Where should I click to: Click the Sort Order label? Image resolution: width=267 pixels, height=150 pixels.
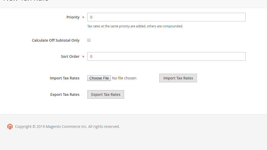(70, 57)
